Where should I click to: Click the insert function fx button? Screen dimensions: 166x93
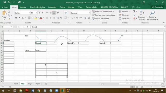(x=28, y=27)
